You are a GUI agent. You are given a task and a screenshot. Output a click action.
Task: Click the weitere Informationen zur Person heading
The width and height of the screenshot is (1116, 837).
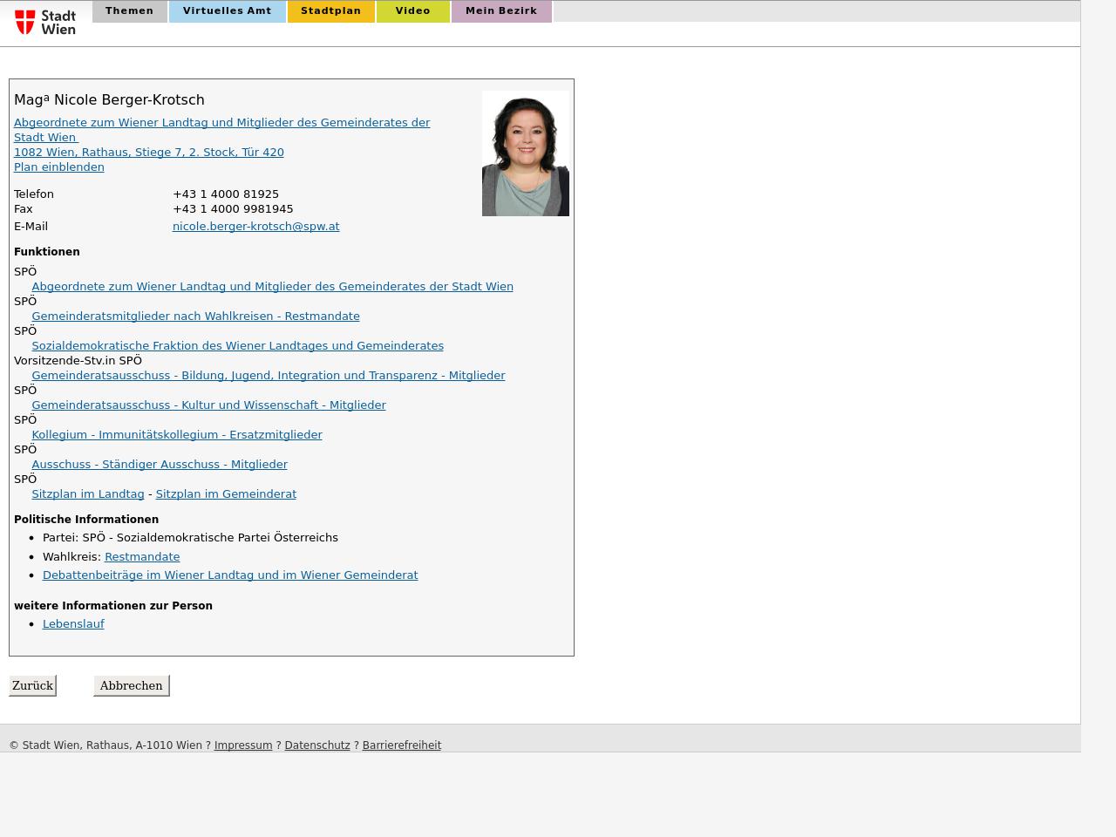113,605
